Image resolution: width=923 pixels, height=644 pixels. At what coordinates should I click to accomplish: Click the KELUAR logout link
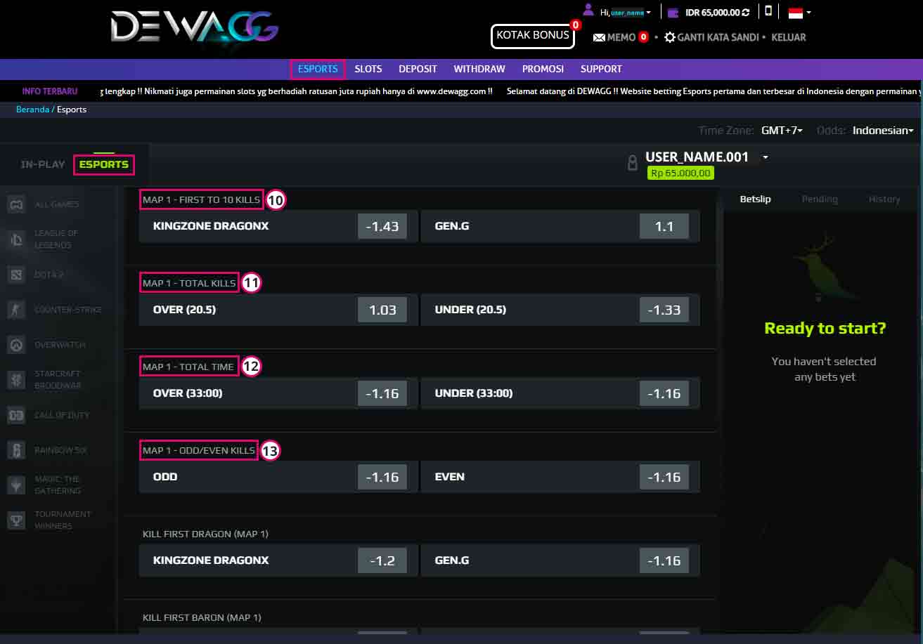pos(789,37)
